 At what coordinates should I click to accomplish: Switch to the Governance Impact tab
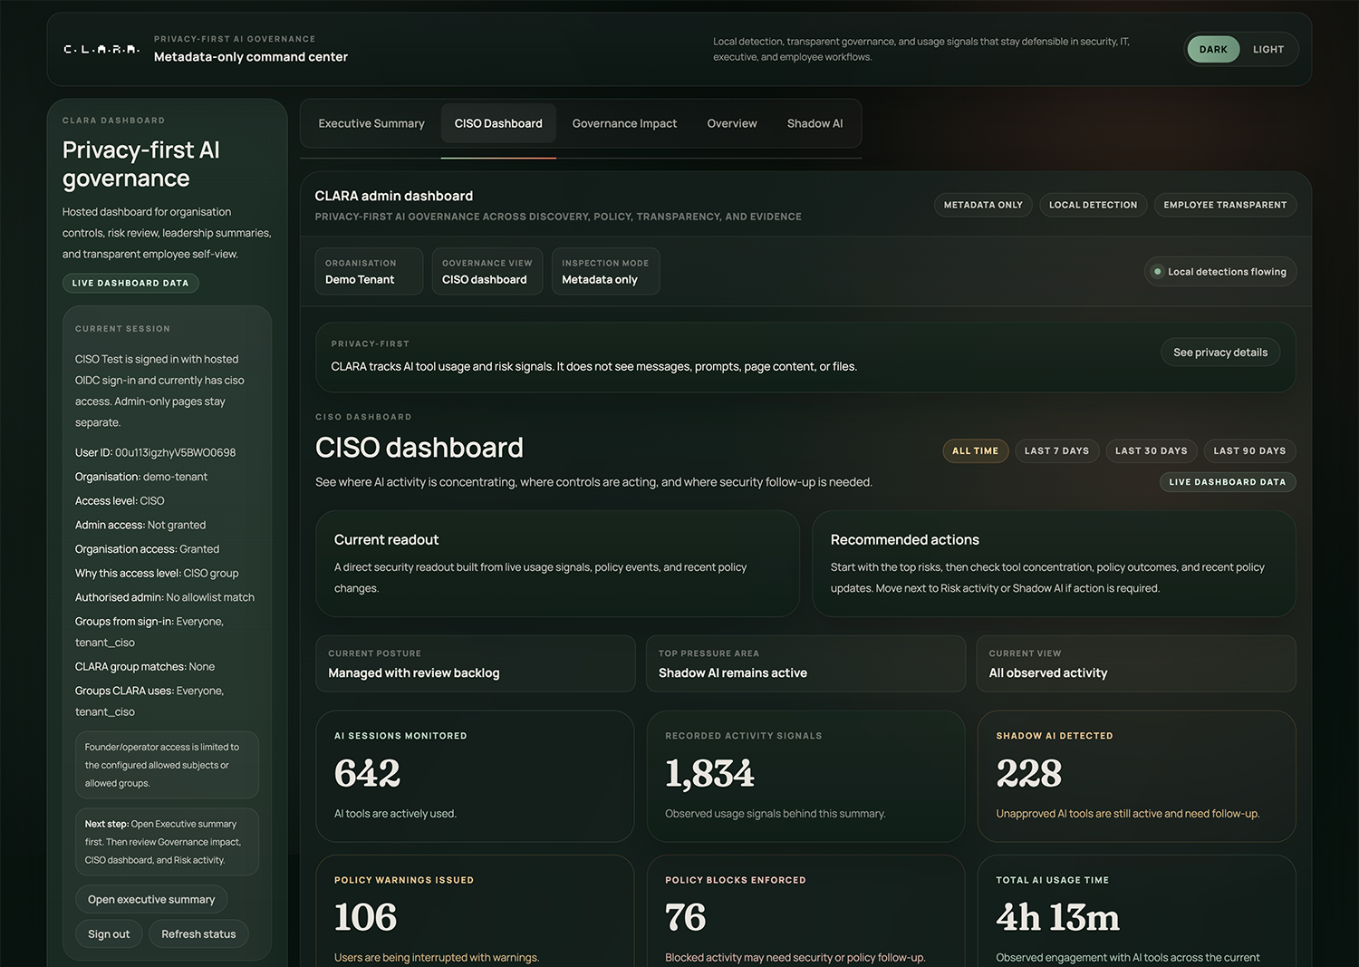(623, 122)
